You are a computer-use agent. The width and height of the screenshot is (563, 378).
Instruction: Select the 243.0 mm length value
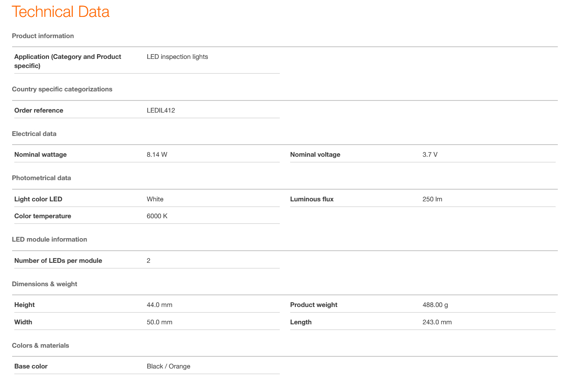click(x=437, y=322)
